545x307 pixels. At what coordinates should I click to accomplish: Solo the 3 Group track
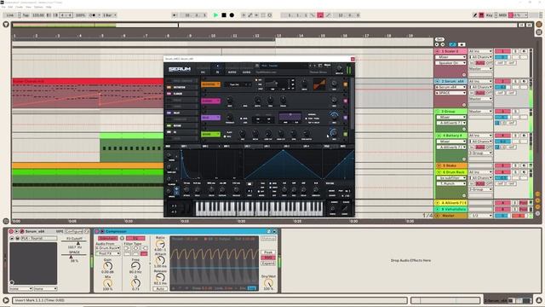pyautogui.click(x=515, y=112)
